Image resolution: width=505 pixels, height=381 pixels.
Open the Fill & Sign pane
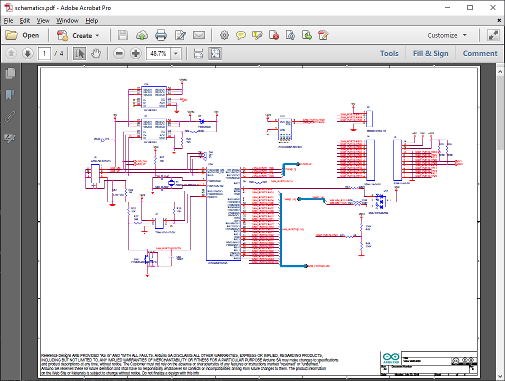[430, 54]
